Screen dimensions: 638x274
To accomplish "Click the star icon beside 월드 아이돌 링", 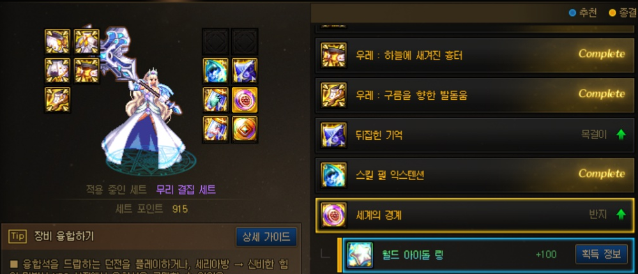I will click(360, 255).
